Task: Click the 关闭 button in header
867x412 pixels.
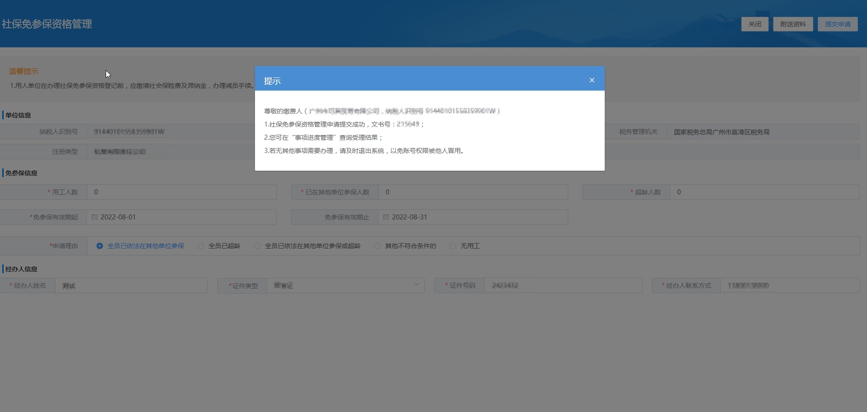Action: coord(755,24)
